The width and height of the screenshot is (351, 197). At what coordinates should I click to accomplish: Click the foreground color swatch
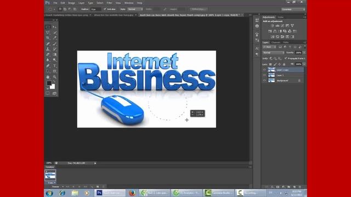(x=49, y=83)
